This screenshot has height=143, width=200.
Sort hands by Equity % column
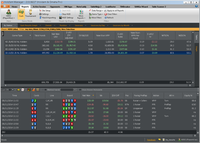[188, 95]
